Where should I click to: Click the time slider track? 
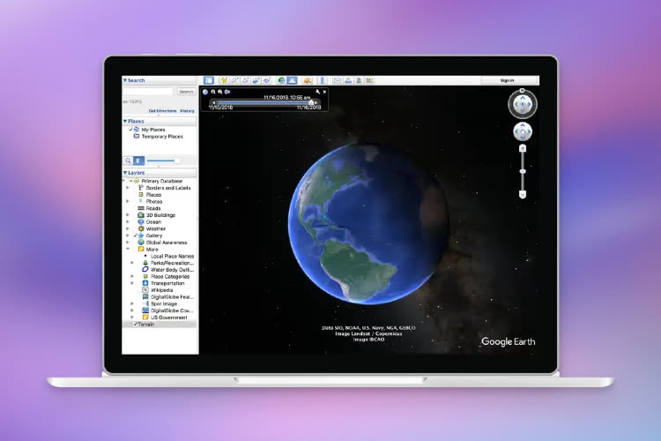(264, 102)
